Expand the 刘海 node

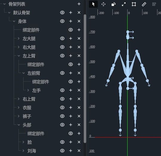[23, 151]
